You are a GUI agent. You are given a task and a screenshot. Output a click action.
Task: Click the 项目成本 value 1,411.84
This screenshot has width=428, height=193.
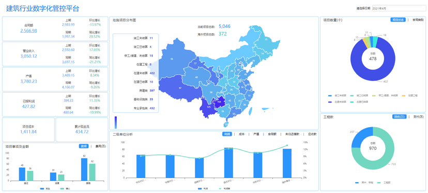tap(28, 132)
